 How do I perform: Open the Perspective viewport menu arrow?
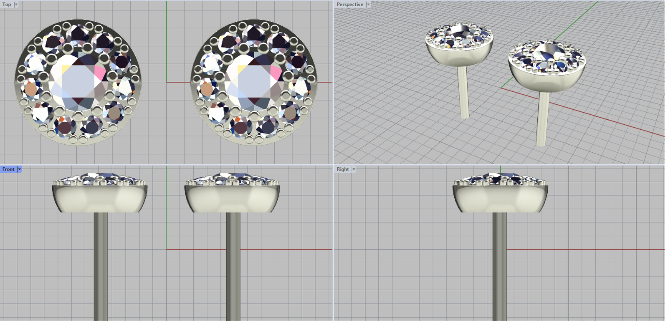[x=368, y=5]
